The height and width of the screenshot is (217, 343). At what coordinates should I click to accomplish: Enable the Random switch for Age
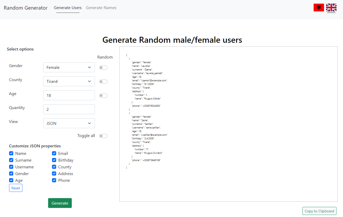103,96
